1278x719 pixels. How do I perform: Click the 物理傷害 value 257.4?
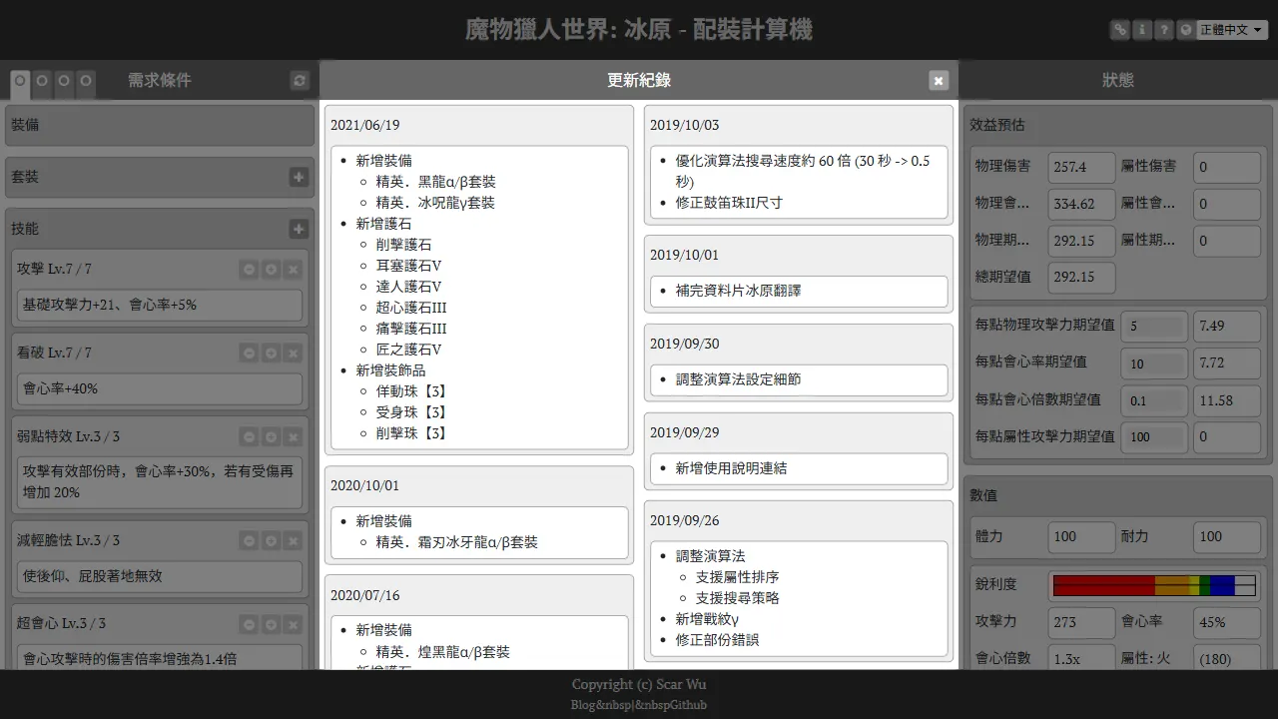coord(1081,168)
